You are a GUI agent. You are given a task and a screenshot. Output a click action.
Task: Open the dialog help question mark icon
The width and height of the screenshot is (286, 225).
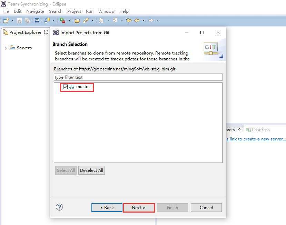59,207
